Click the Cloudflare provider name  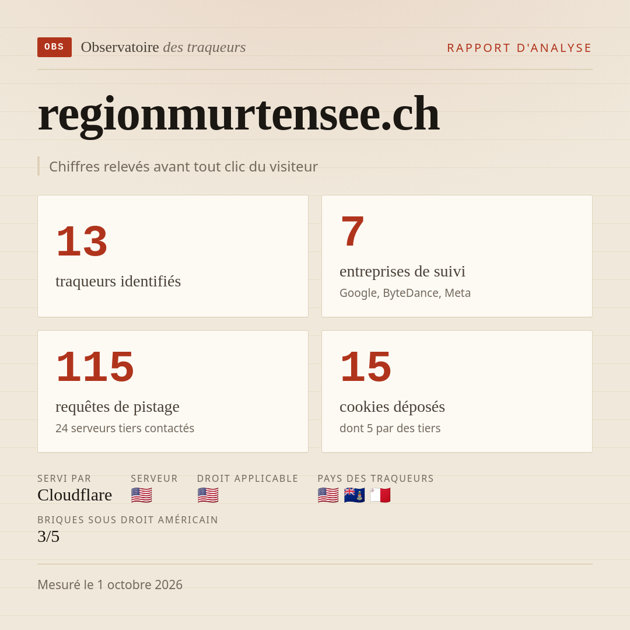click(x=75, y=495)
